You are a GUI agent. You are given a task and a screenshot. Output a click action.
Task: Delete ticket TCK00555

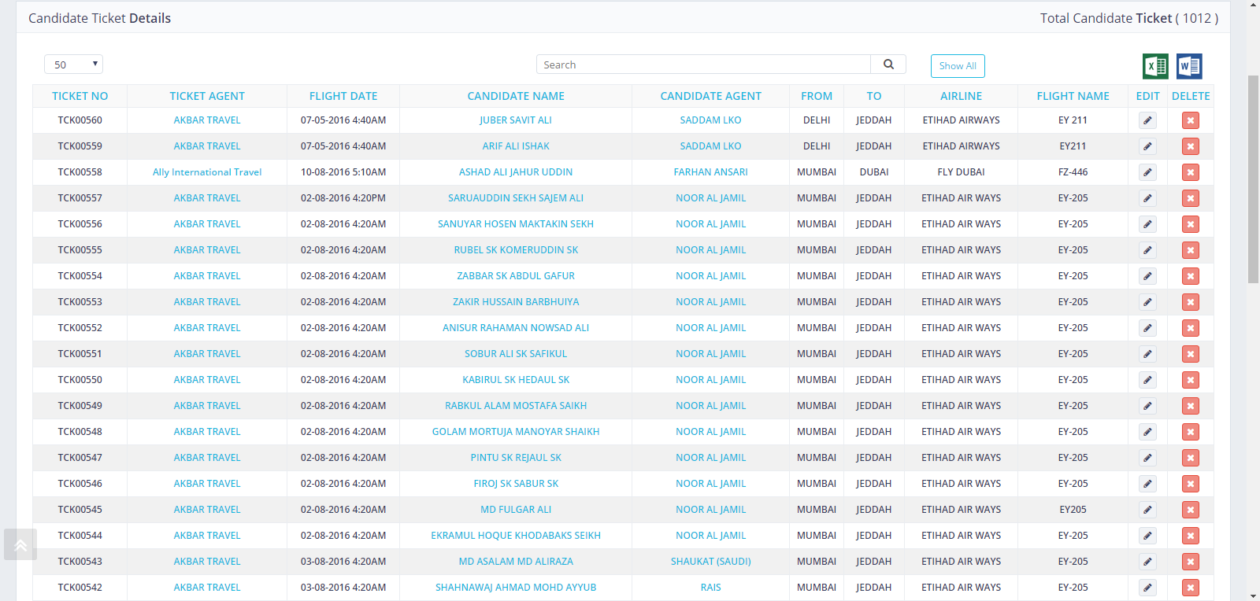coord(1191,250)
